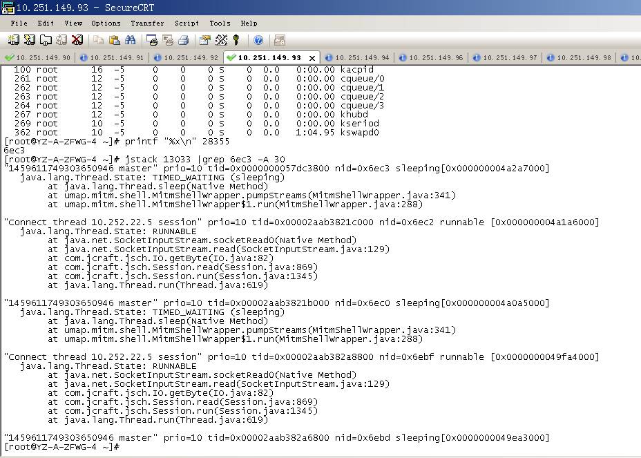
Task: Switch to the 10.251.149.90 session tab
Action: point(37,57)
